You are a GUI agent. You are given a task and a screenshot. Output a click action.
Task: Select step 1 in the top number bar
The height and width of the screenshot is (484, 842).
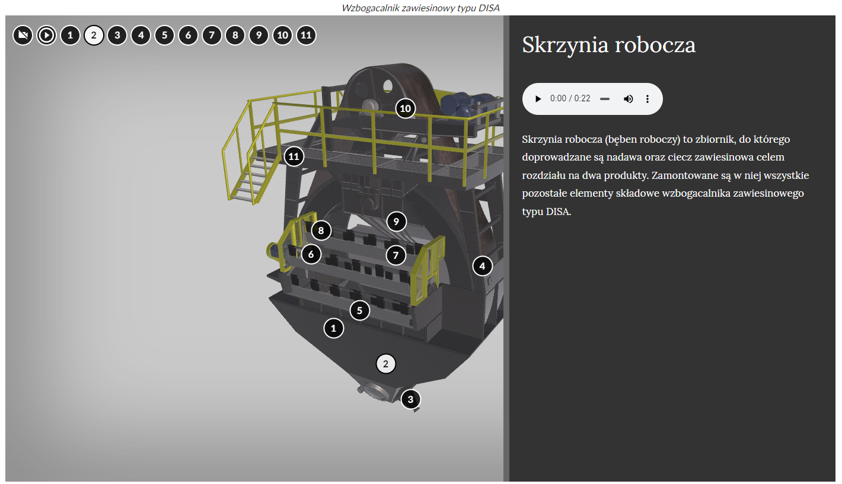point(70,36)
